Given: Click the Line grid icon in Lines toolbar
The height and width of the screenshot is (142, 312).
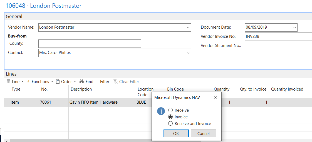Looking at the screenshot, I should 8,82.
